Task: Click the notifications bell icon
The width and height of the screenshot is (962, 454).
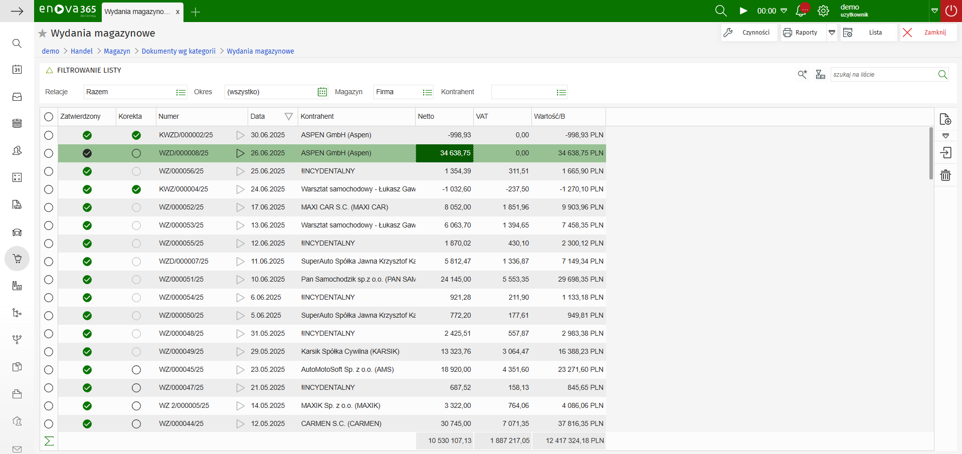Action: (x=801, y=11)
